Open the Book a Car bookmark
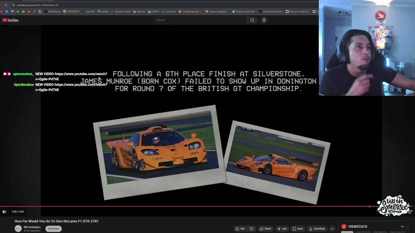Screen dimensions: 415x233 (297, 12)
